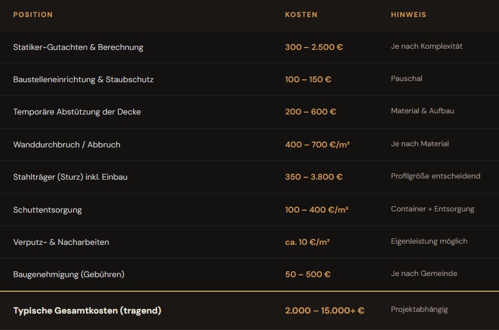Click the Container + Entsorgung note
499x330 pixels.
pos(433,209)
